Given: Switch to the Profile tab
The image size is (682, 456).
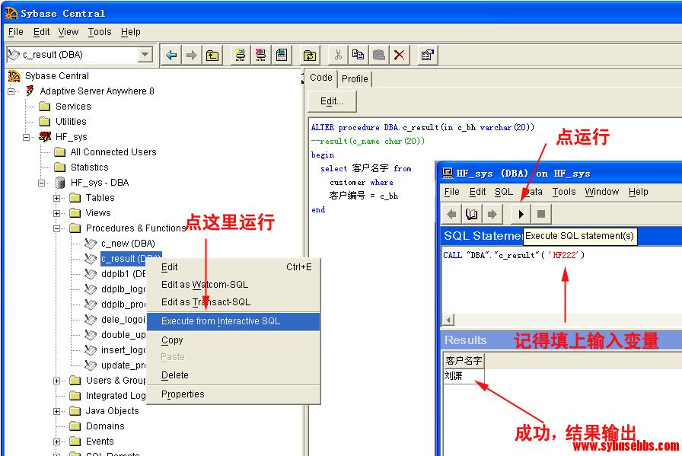Looking at the screenshot, I should [x=355, y=78].
